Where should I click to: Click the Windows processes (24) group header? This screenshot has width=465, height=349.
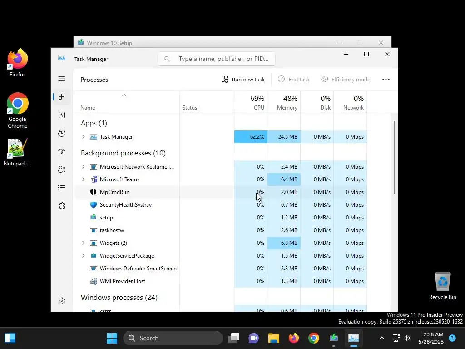[119, 297]
